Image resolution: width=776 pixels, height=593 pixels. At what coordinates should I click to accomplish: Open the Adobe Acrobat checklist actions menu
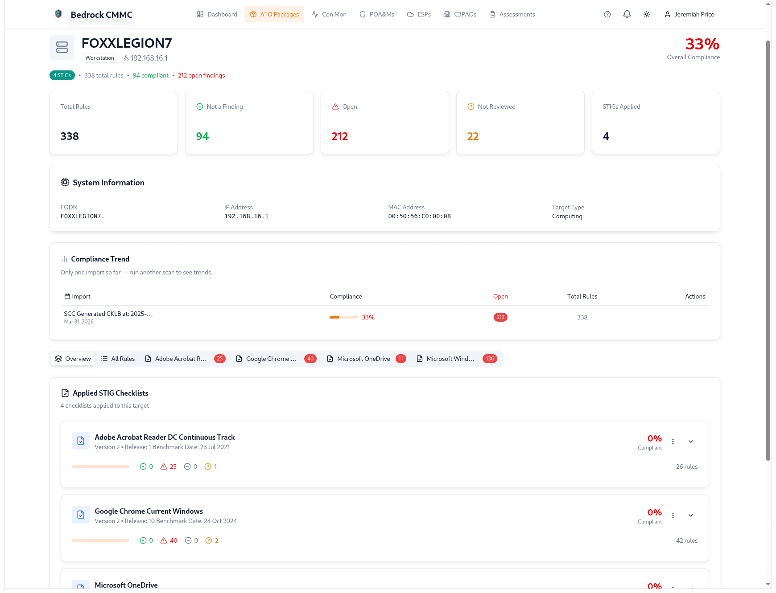(673, 442)
